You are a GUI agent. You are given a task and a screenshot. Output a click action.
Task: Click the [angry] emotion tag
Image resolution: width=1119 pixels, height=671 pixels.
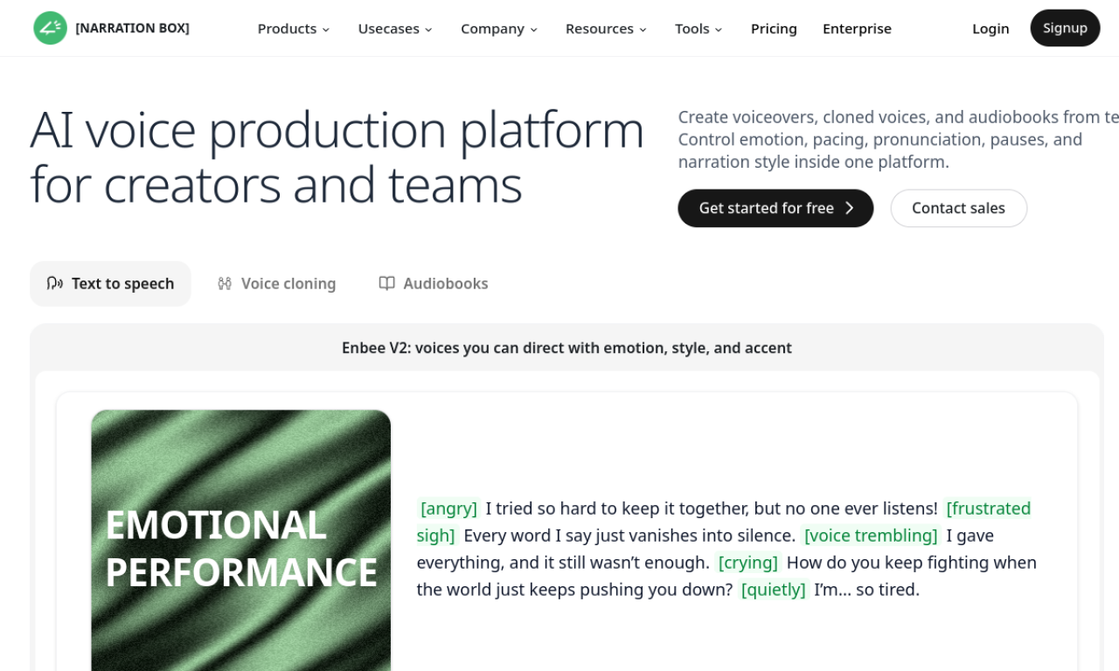[x=448, y=508]
